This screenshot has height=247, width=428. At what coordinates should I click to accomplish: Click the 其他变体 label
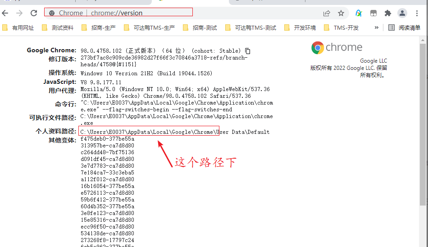(62, 141)
